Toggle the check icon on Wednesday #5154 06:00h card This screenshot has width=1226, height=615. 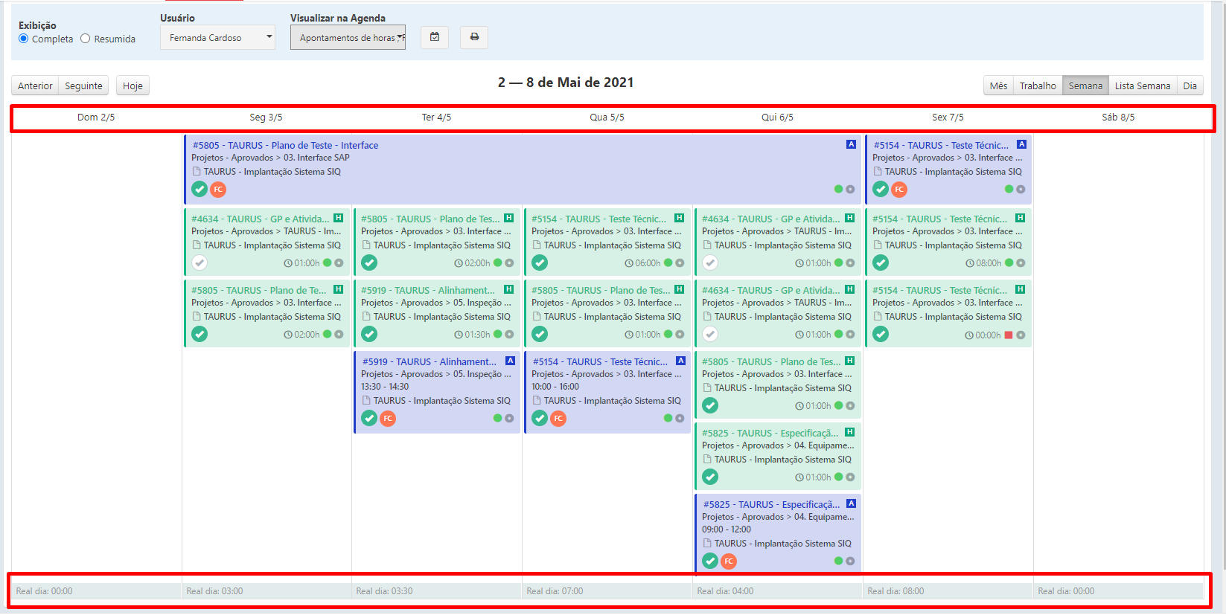point(540,263)
